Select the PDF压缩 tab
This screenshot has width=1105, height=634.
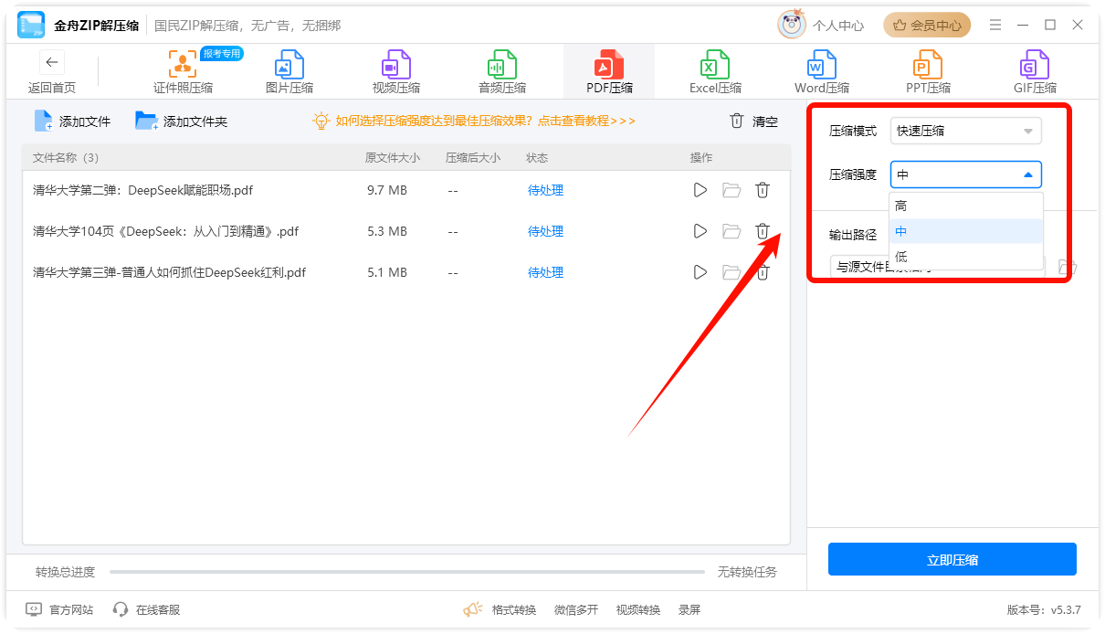point(609,72)
